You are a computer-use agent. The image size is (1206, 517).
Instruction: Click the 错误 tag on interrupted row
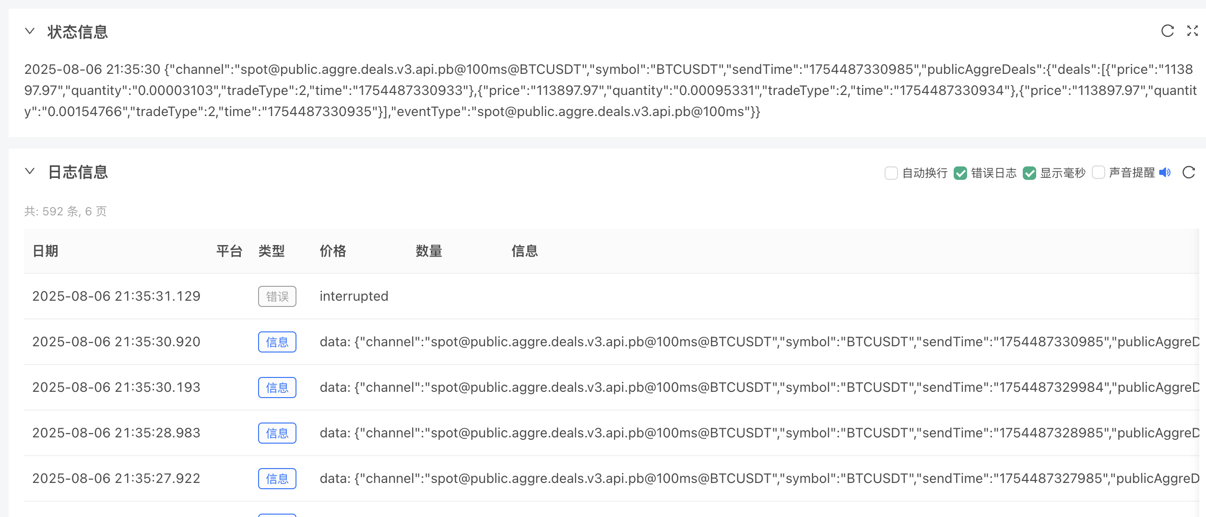pos(277,296)
